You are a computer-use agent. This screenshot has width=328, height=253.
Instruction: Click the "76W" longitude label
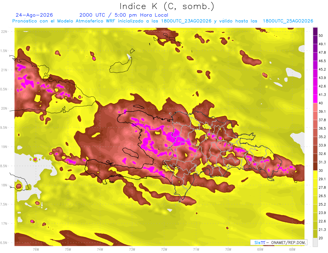click(x=36, y=249)
